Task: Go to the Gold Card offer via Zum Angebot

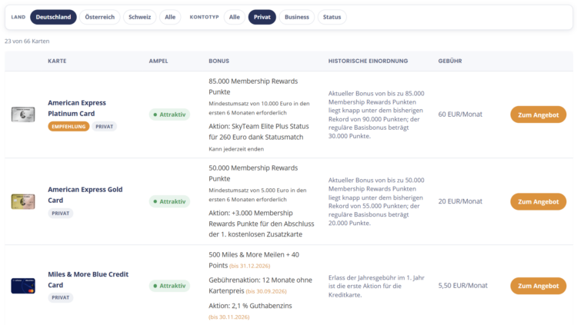Action: click(x=538, y=201)
